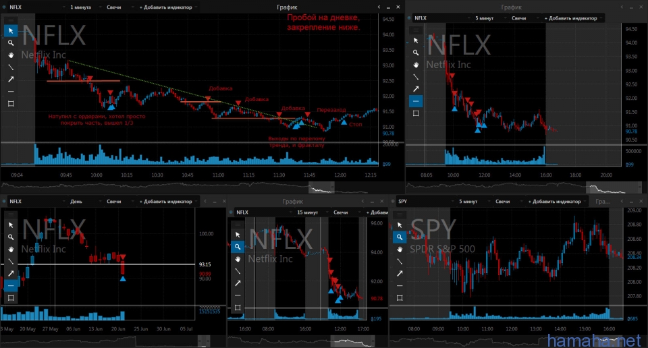The width and height of the screenshot is (648, 348).
Task: Select cursor tool in NFLX 15 минут chart
Action: coord(238,235)
